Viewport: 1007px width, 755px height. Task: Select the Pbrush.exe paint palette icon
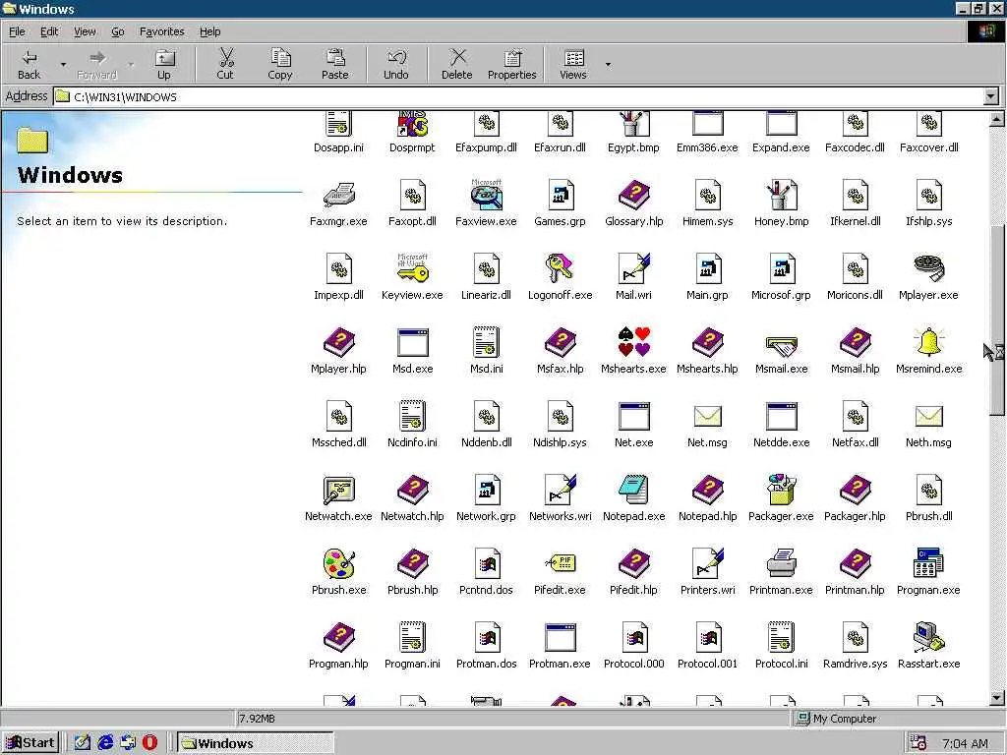(x=338, y=563)
